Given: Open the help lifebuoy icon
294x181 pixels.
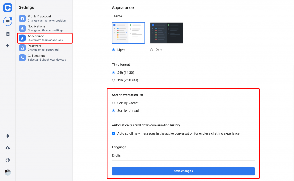Looking at the screenshot, I should [x=8, y=160].
